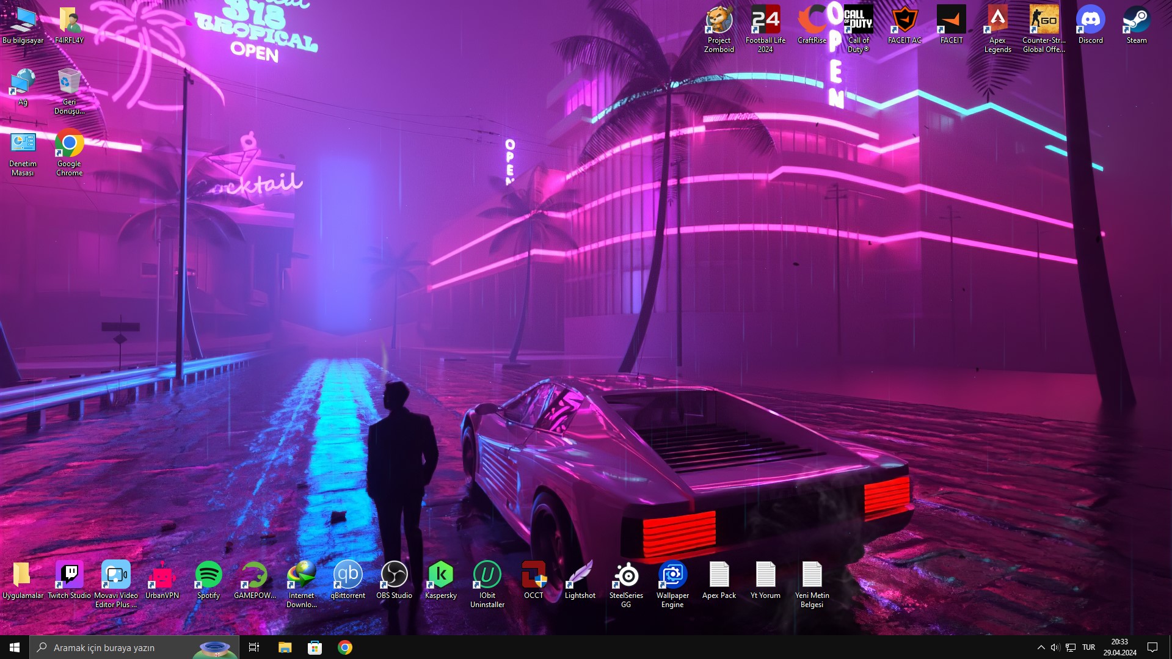Select the Apex Legends shortcut
1172x659 pixels.
click(998, 29)
